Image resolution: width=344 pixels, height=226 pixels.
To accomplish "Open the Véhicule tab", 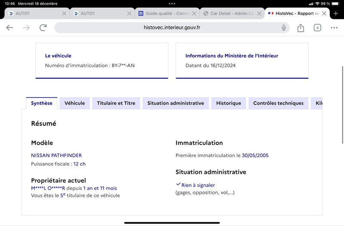I will click(x=74, y=103).
